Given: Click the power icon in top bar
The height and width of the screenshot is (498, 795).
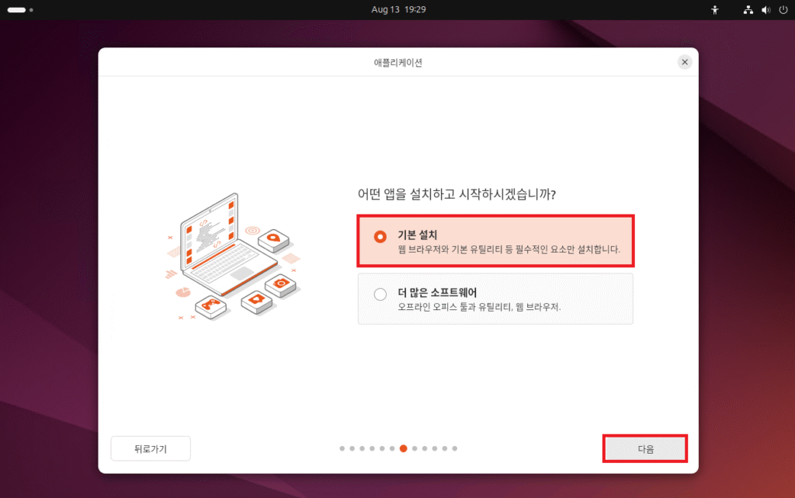Looking at the screenshot, I should pos(783,9).
